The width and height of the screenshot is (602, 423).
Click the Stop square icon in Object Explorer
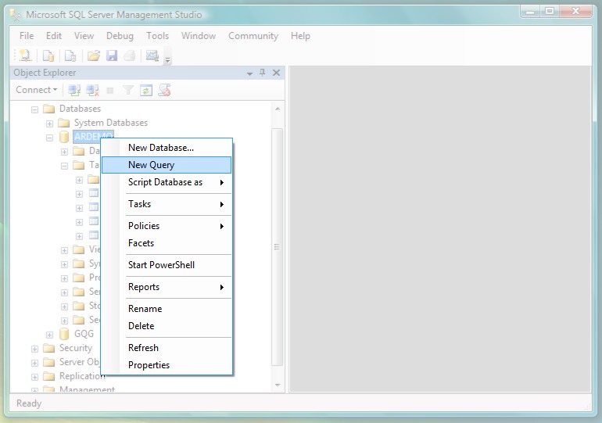(109, 91)
